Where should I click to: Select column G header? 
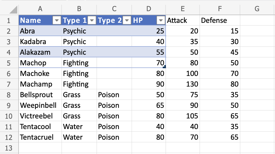(257, 9)
